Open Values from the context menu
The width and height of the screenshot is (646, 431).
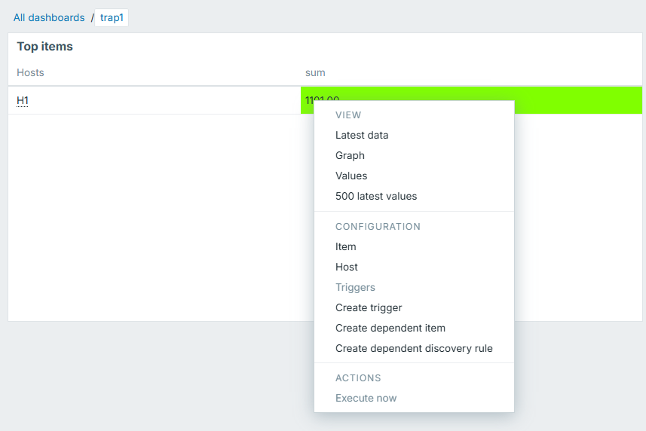click(x=351, y=176)
